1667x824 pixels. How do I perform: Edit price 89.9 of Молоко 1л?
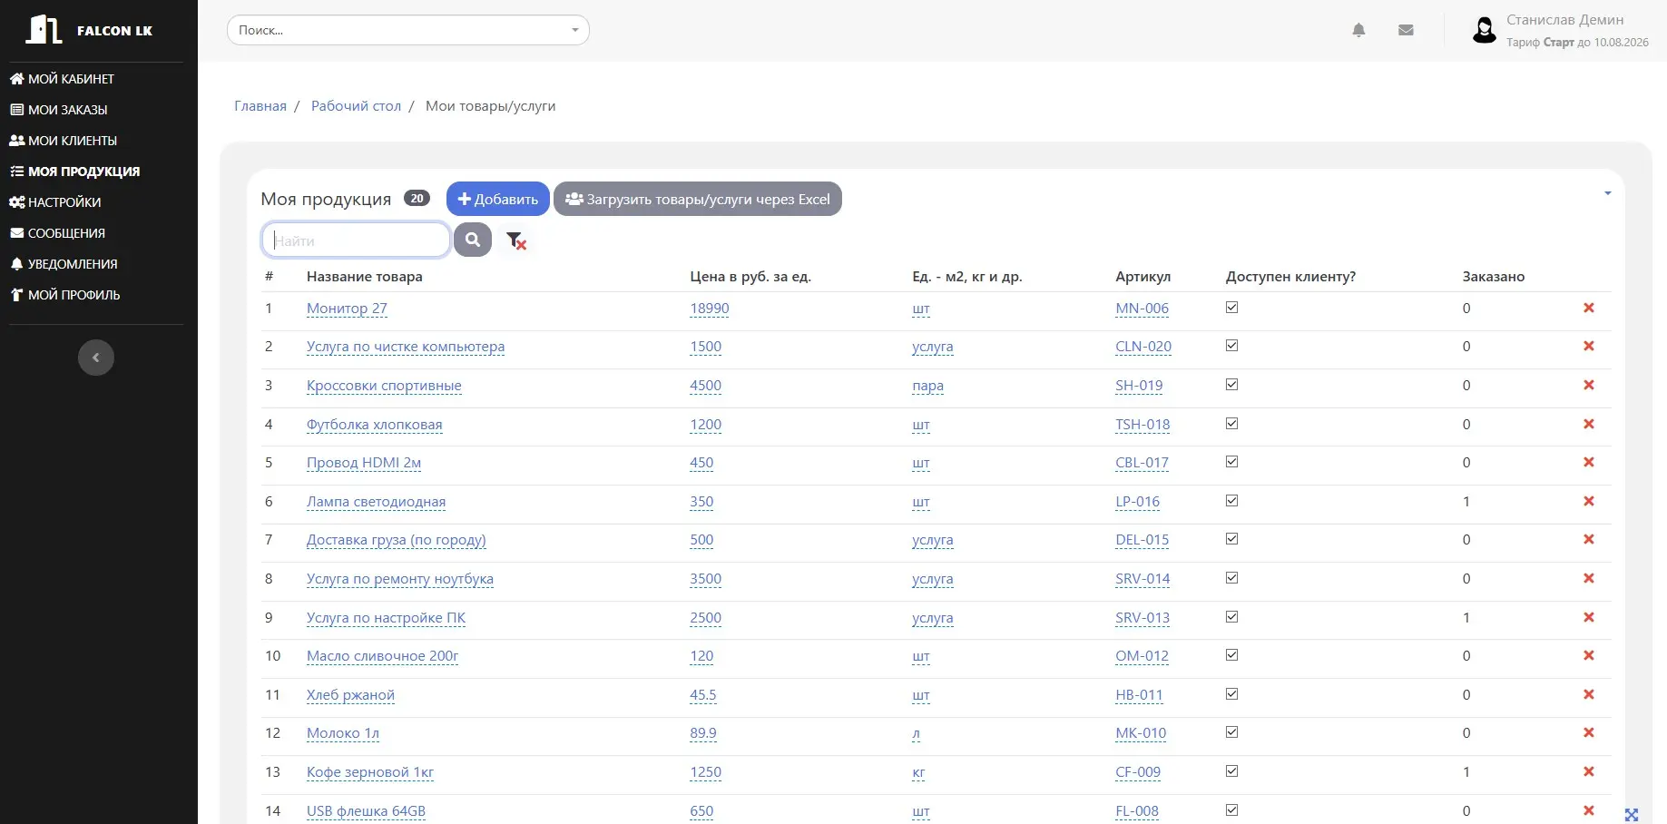703,733
